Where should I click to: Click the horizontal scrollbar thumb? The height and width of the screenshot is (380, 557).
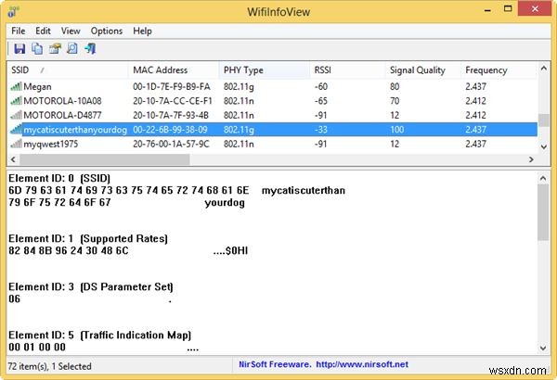[x=104, y=159]
